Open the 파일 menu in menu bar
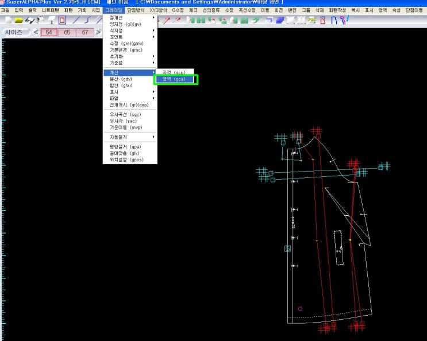This screenshot has height=341, width=427. pyautogui.click(x=5, y=10)
